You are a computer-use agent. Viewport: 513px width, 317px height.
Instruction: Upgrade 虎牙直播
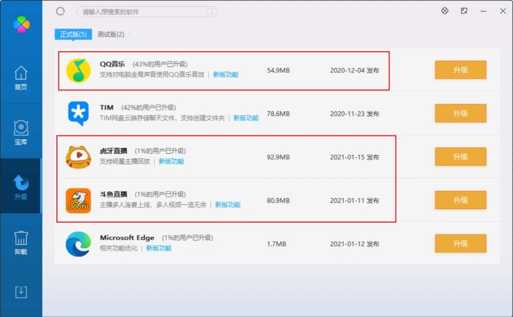[x=460, y=156]
